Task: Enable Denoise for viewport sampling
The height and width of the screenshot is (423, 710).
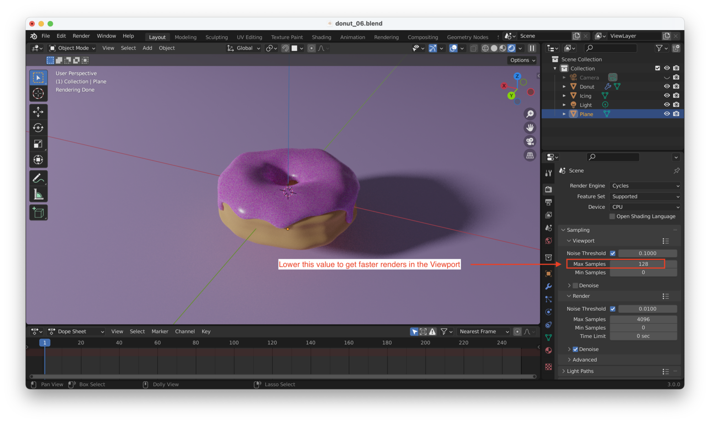Action: click(x=575, y=285)
